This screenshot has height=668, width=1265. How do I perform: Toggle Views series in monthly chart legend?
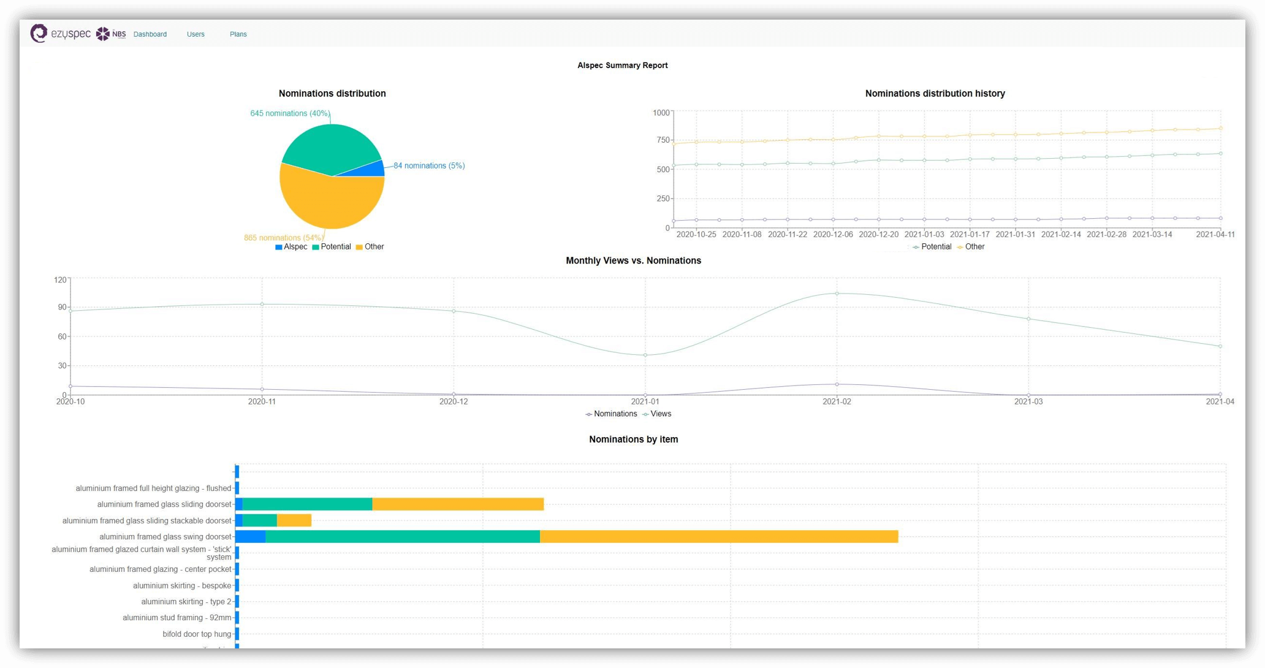tap(656, 414)
